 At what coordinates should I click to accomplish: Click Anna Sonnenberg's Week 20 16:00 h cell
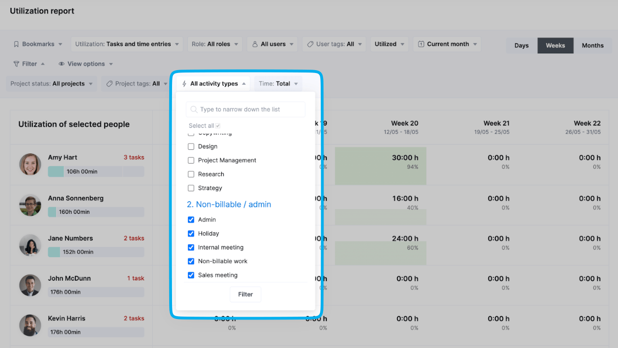click(x=381, y=205)
